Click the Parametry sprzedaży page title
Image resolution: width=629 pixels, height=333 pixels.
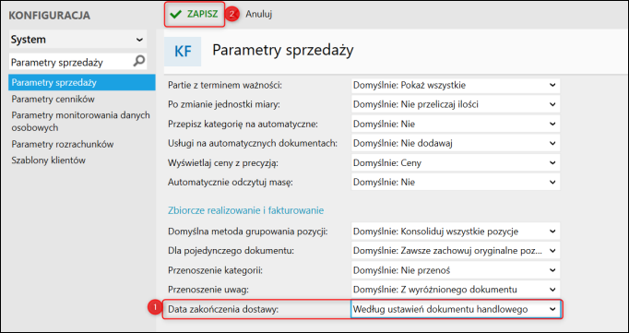point(283,51)
